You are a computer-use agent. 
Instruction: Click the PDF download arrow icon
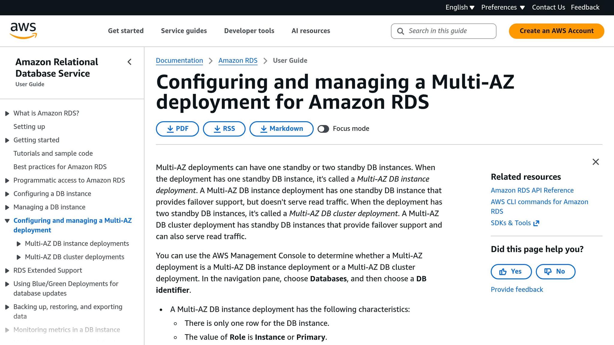click(x=170, y=129)
